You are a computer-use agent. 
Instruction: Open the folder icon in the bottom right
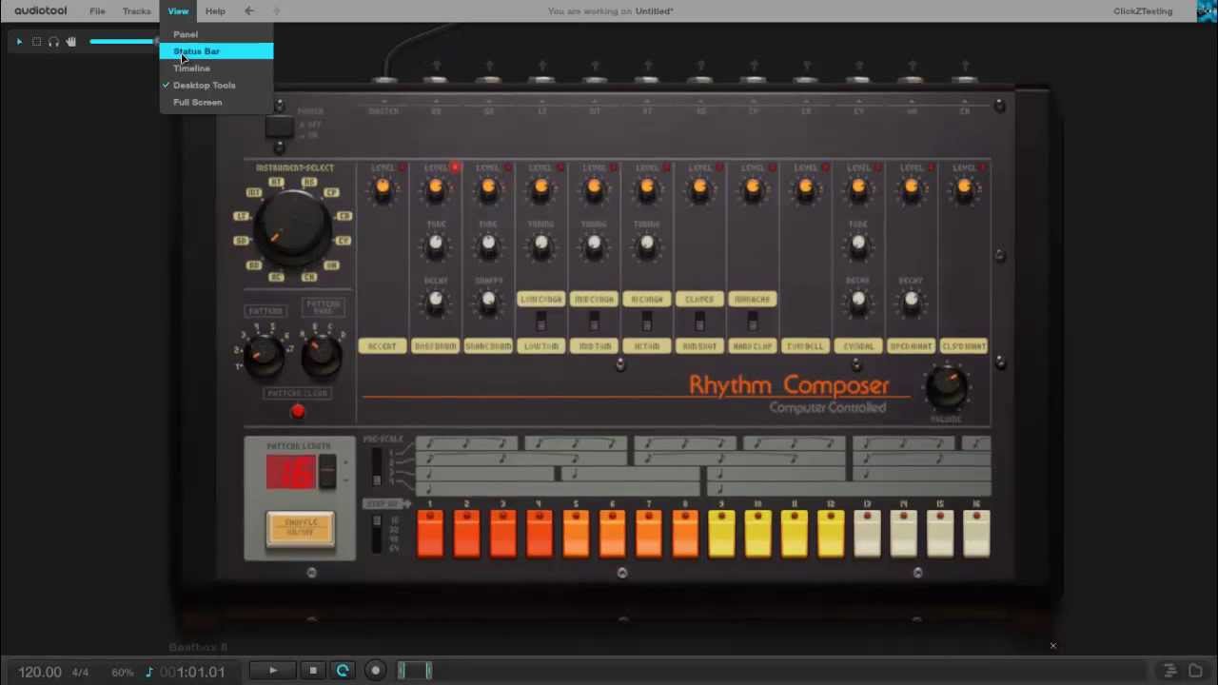(1196, 671)
